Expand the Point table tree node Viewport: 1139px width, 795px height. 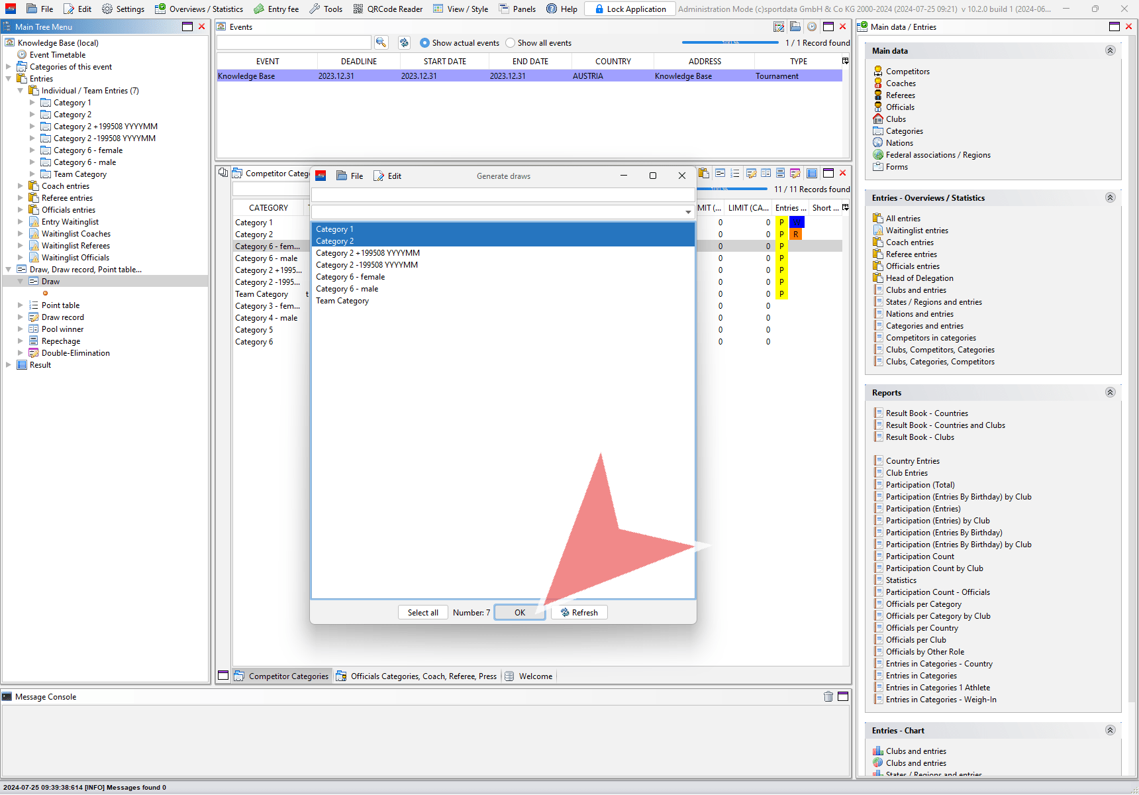(21, 305)
